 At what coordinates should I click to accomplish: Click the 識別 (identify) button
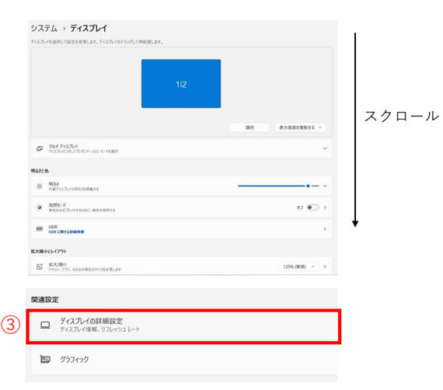click(x=249, y=127)
